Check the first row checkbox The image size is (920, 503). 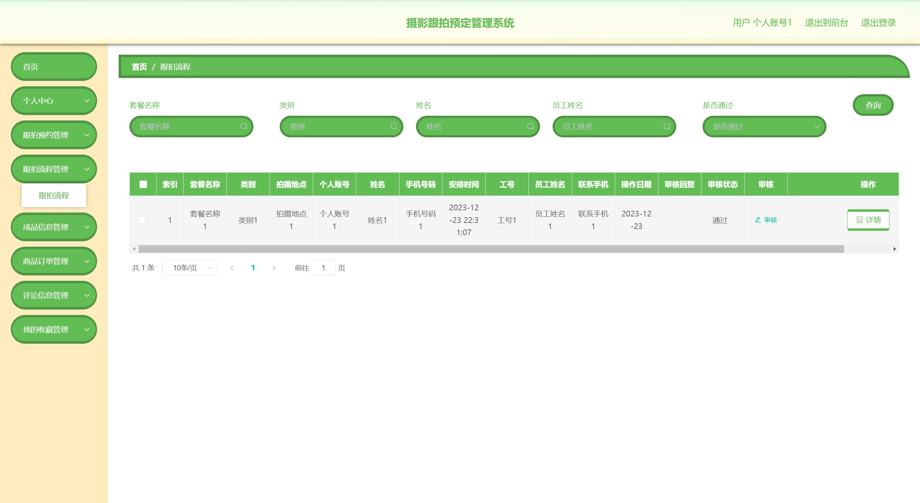(142, 220)
